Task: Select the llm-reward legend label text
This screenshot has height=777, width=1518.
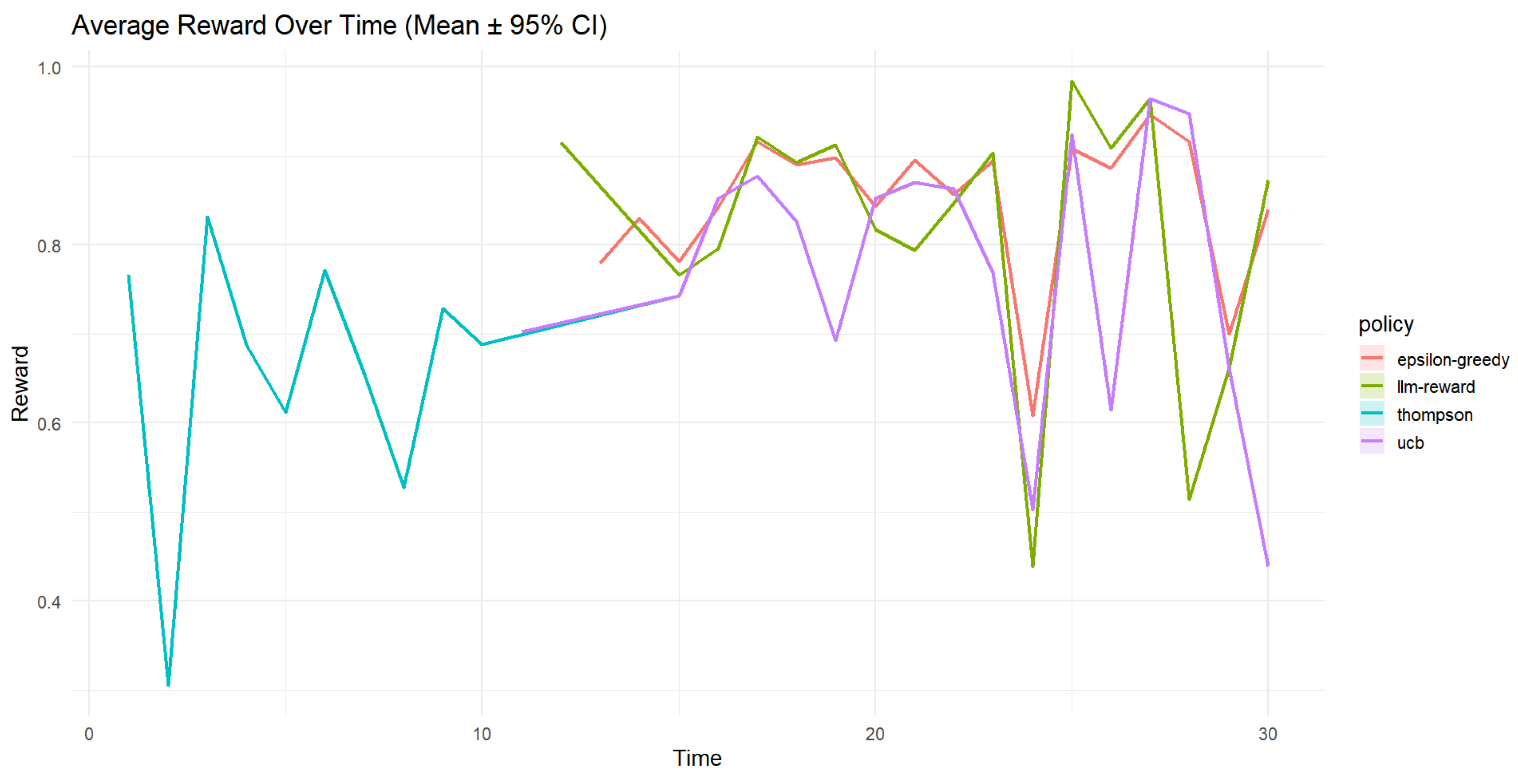Action: coord(1435,387)
